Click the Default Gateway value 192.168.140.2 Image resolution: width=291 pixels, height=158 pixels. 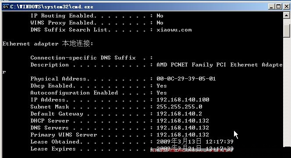click(179, 114)
